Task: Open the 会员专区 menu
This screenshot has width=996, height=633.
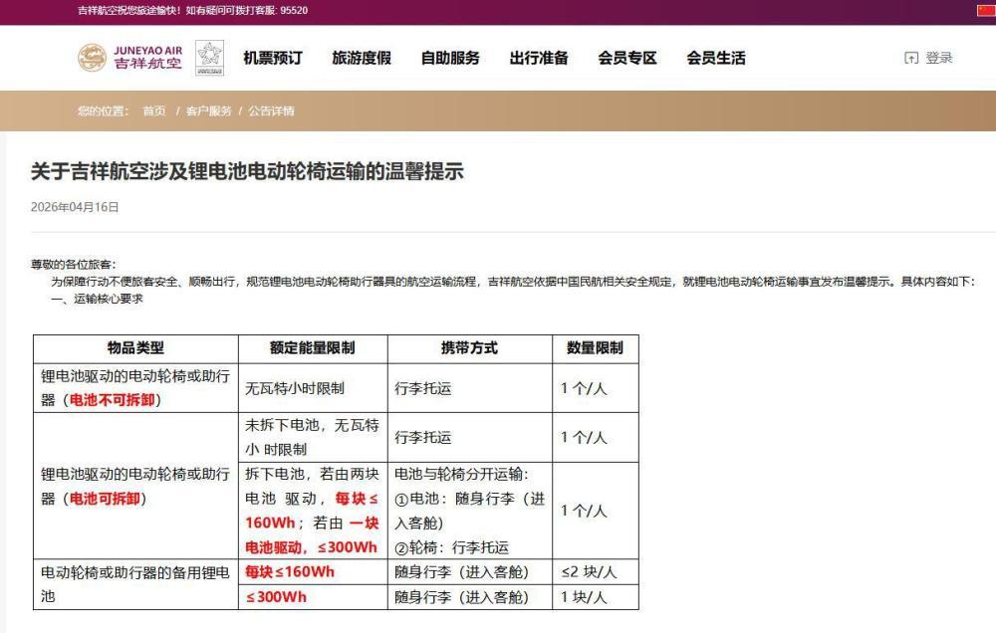Action: [626, 58]
